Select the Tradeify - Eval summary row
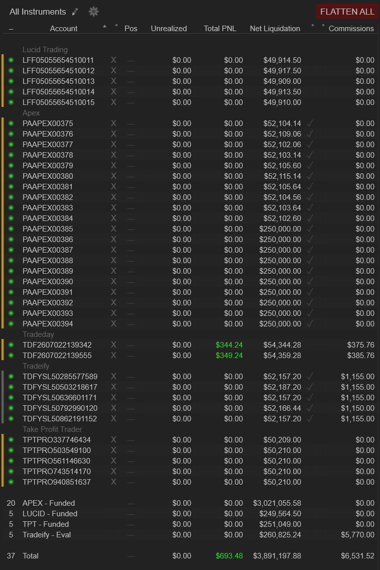 (x=190, y=535)
